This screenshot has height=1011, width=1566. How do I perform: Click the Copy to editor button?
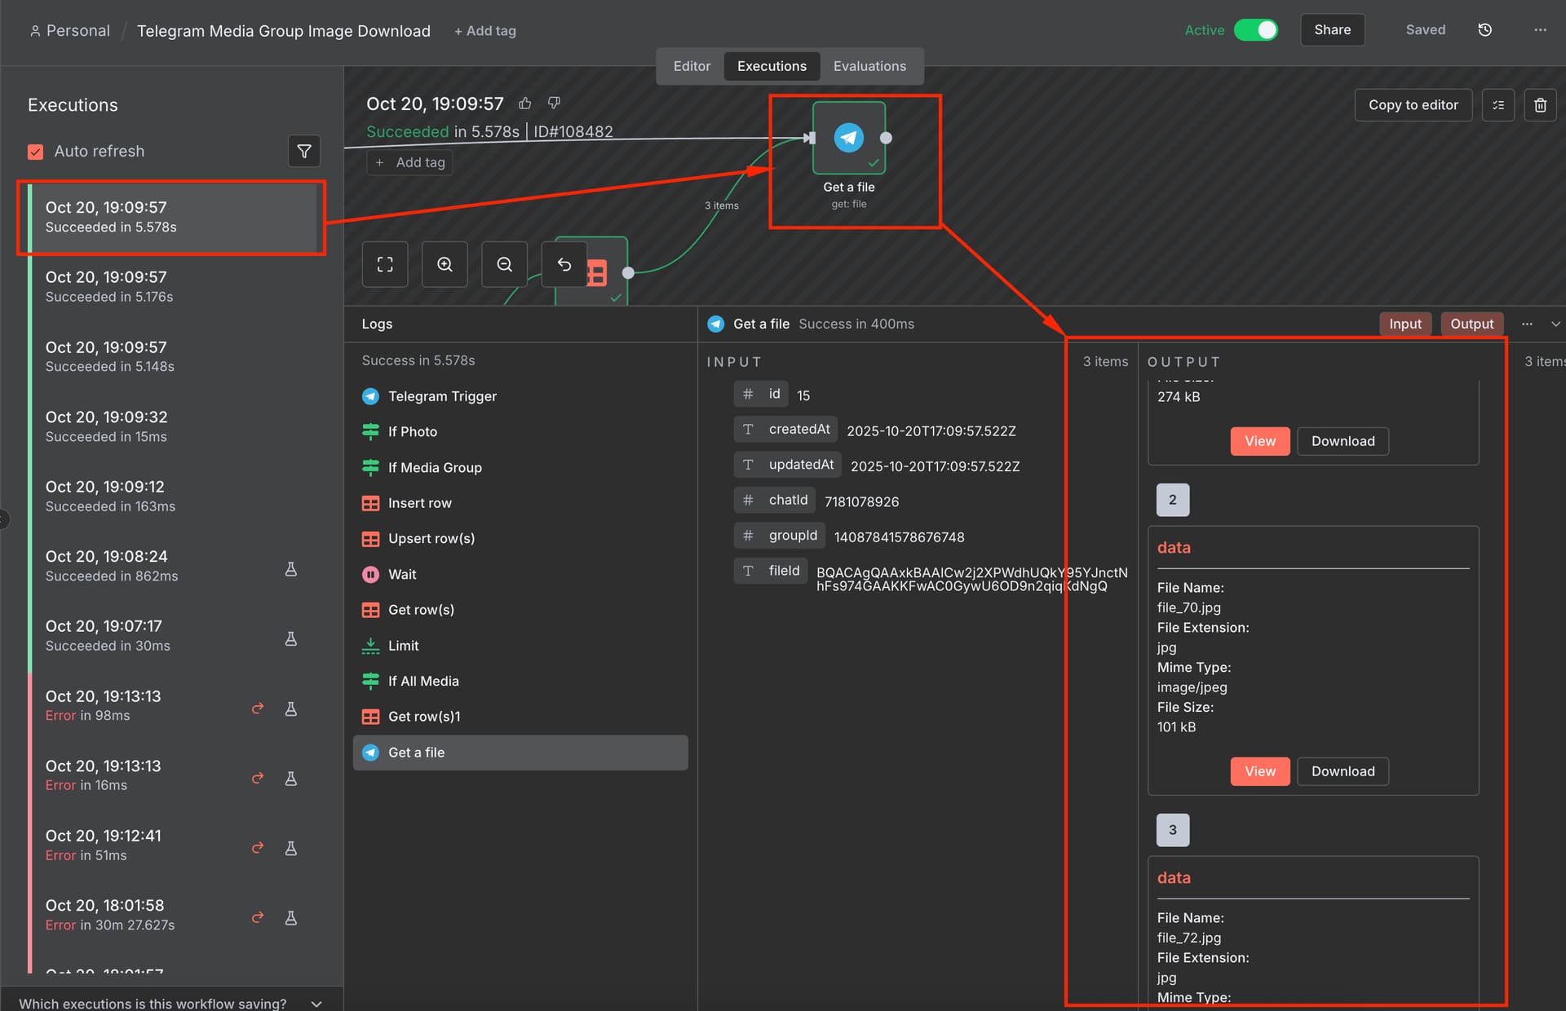[x=1413, y=105]
